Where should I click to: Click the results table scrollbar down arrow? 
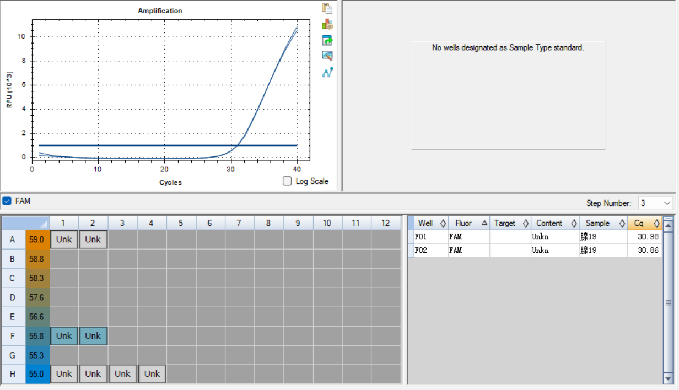pyautogui.click(x=669, y=379)
